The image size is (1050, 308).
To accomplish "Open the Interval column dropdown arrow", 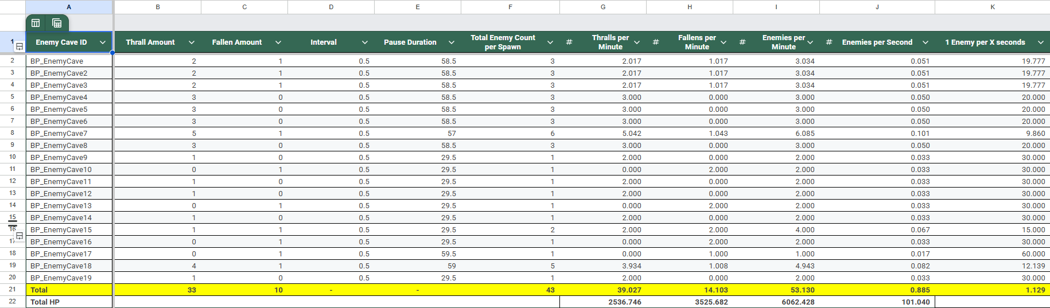I will tap(365, 42).
